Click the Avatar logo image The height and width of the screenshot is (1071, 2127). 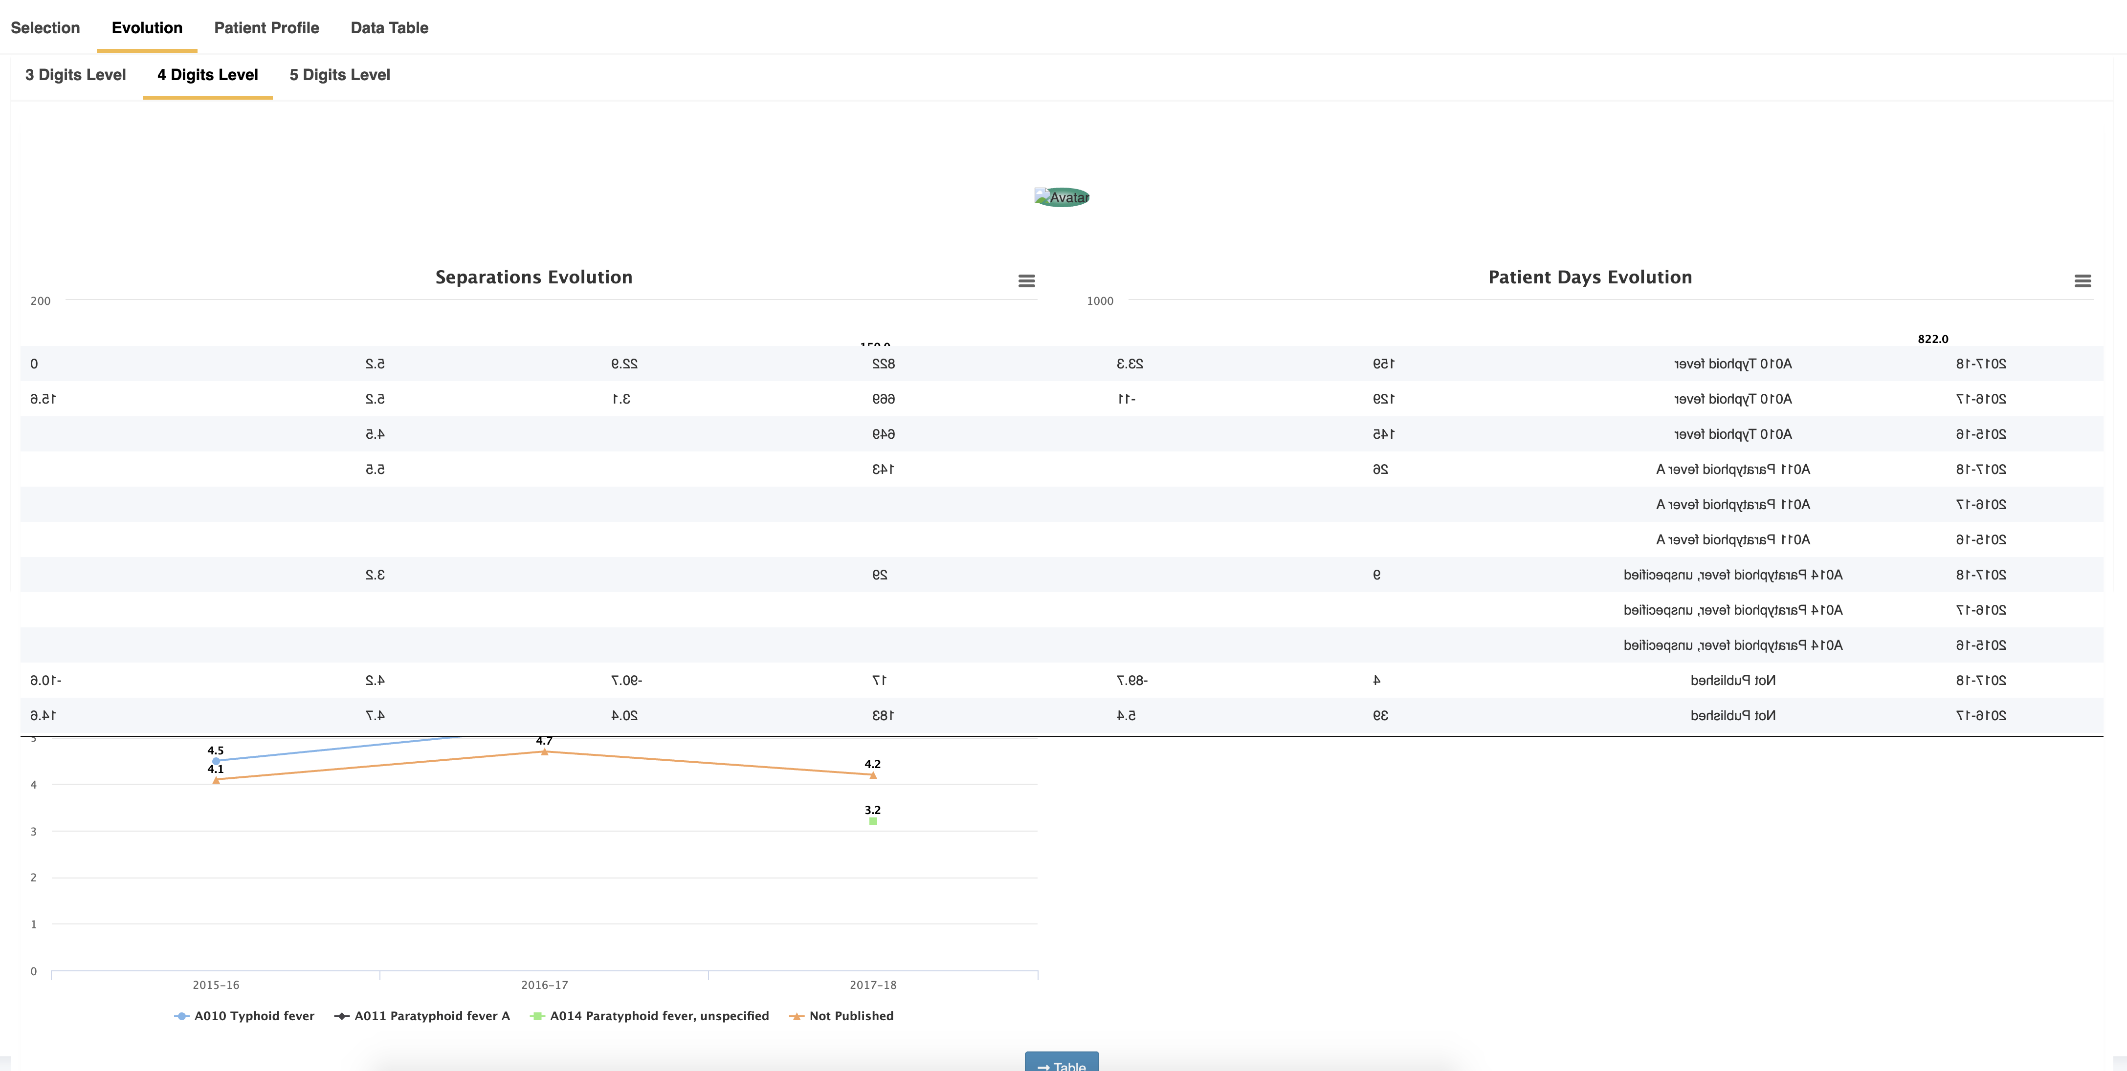[1062, 197]
